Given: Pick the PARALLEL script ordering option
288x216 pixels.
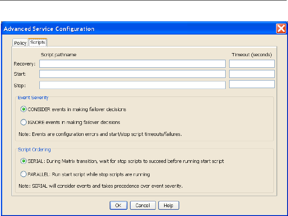Looking at the screenshot, I should point(24,174).
